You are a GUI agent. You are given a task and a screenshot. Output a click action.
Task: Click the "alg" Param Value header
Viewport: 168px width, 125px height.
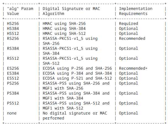20,11
